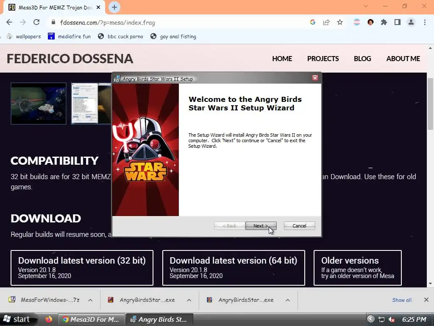Bookmark this page with the star icon
434x326 pixels.
(x=340, y=22)
